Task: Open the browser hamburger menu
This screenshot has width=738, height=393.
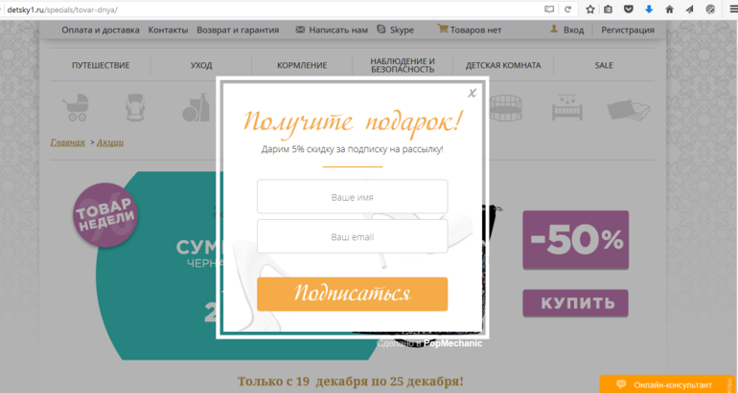Action: [732, 9]
